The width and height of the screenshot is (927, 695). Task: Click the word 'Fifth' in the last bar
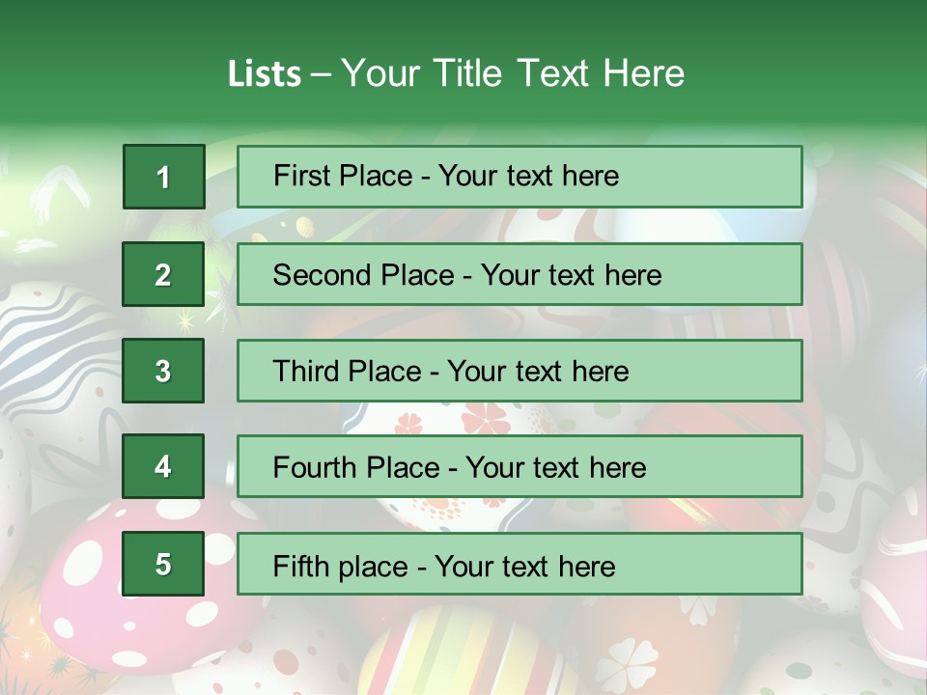pyautogui.click(x=302, y=566)
